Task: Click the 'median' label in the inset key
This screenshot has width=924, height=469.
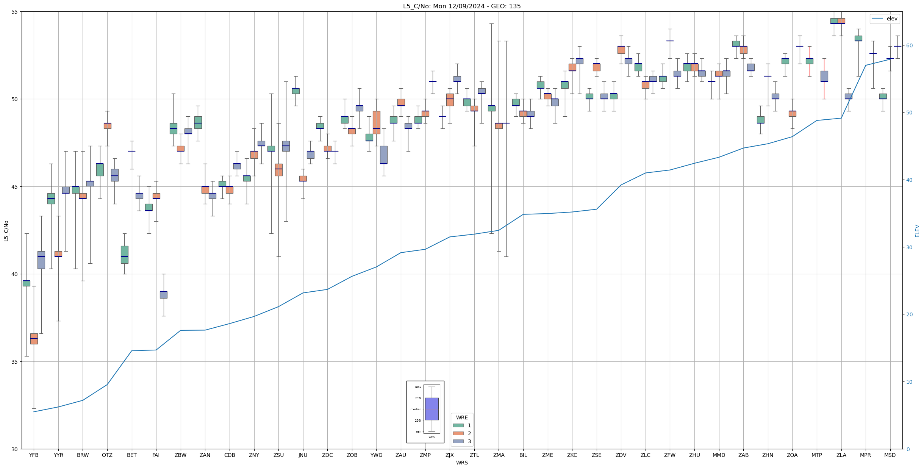Action: (416, 409)
